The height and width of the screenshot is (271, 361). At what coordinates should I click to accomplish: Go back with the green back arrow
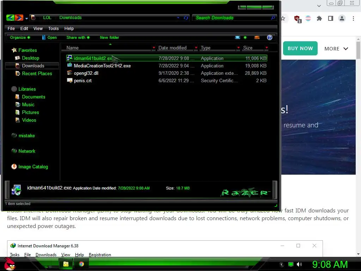pos(10,18)
